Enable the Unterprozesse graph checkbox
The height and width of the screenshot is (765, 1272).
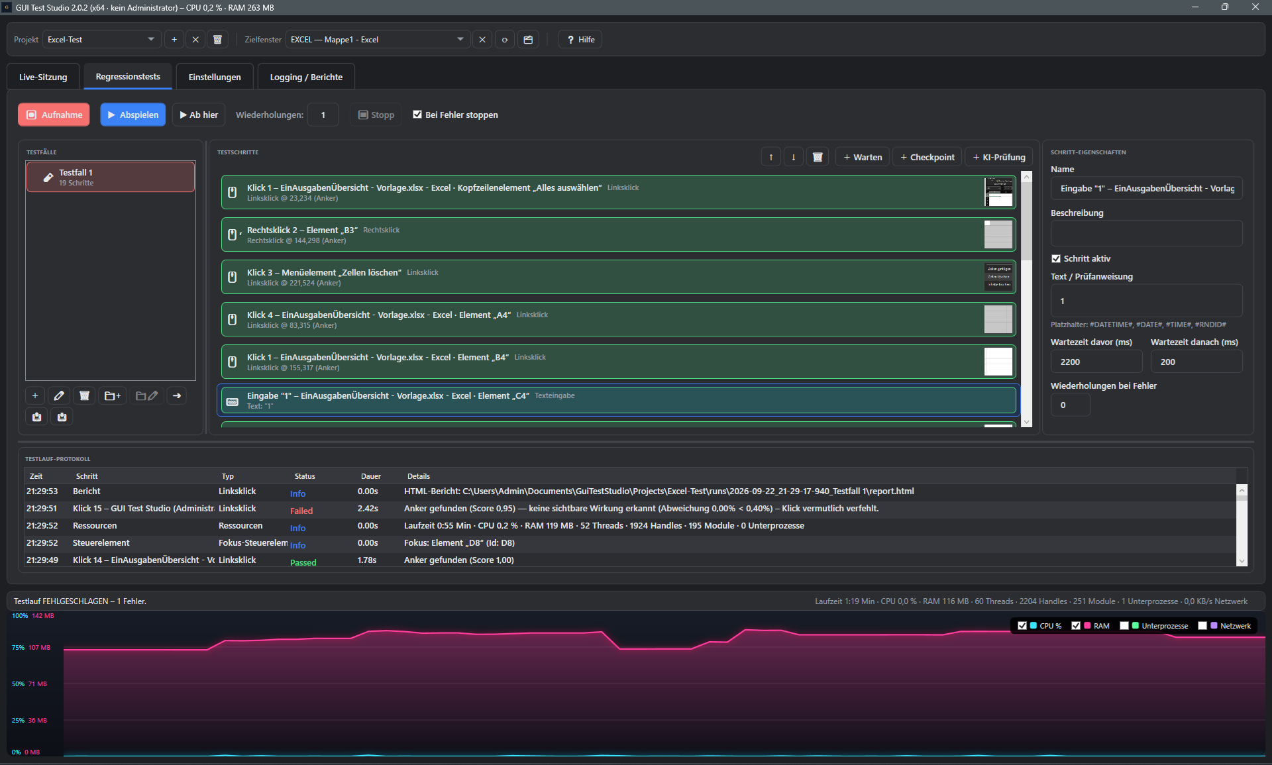pos(1124,626)
